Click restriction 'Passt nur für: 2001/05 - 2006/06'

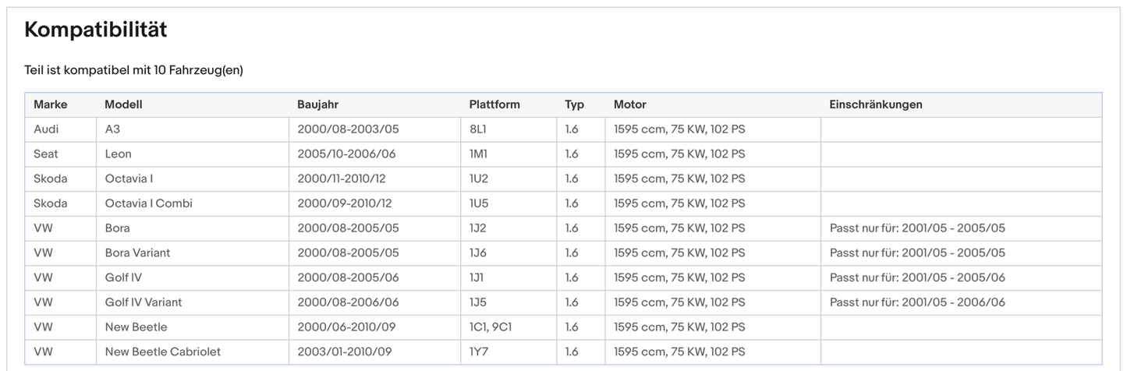coord(917,302)
